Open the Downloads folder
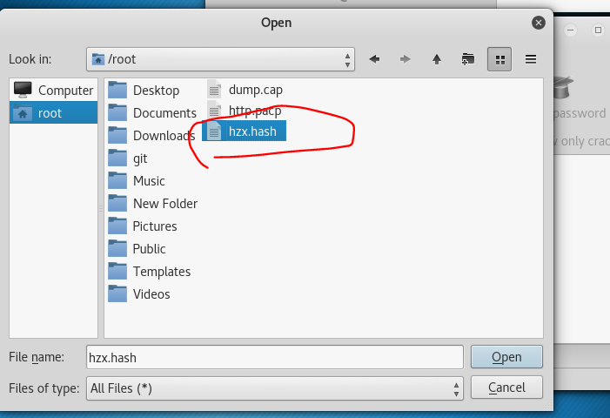 tap(162, 136)
